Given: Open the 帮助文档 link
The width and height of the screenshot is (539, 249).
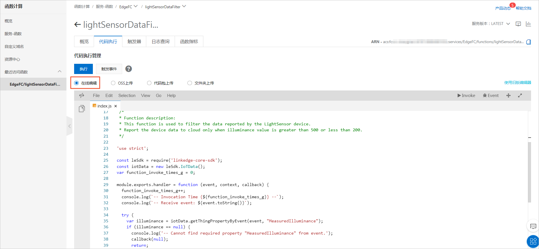Looking at the screenshot, I should point(523,8).
